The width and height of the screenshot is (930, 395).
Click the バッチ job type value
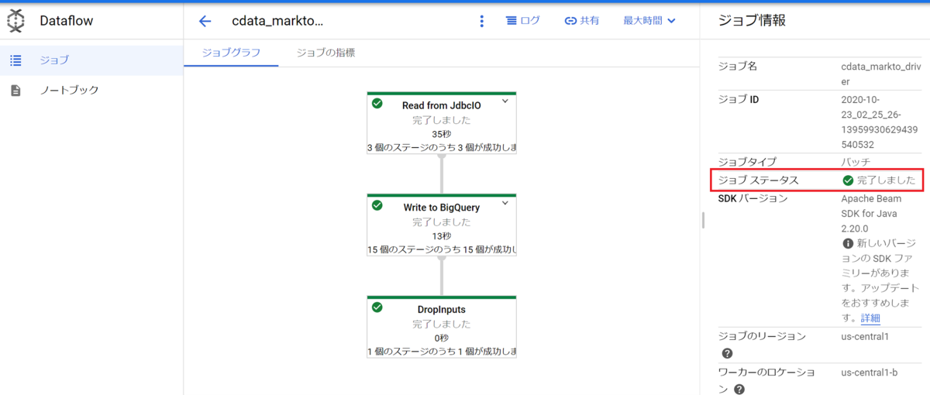[x=856, y=162]
